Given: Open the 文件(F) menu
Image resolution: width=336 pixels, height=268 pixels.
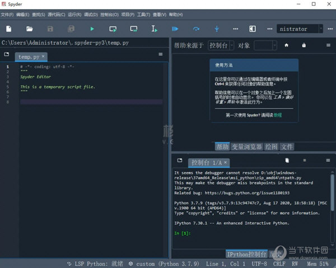Looking at the screenshot, I should (x=7, y=15).
